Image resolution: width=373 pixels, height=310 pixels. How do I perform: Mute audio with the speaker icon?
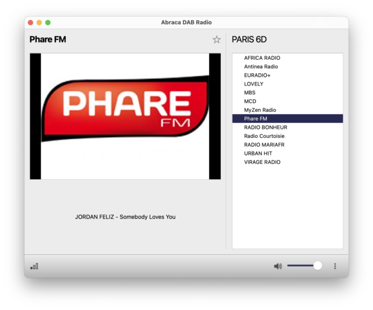click(x=278, y=266)
